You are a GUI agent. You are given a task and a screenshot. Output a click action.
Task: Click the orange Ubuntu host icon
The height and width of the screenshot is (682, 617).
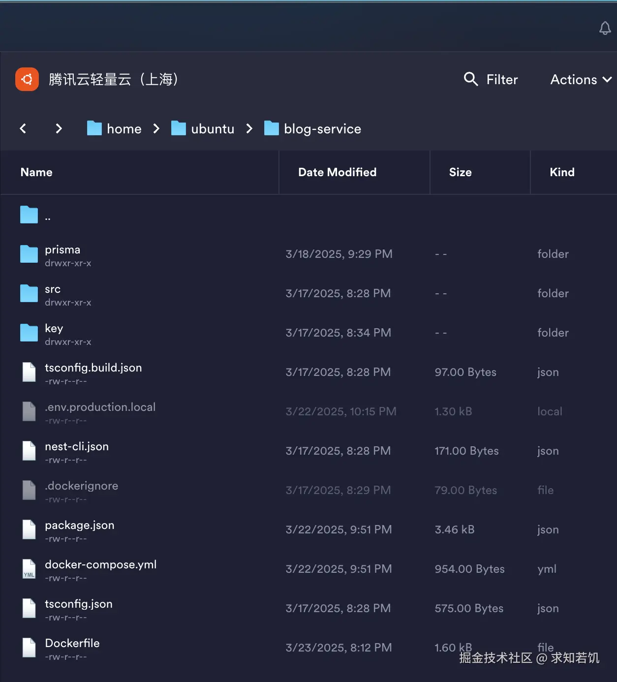coord(27,79)
